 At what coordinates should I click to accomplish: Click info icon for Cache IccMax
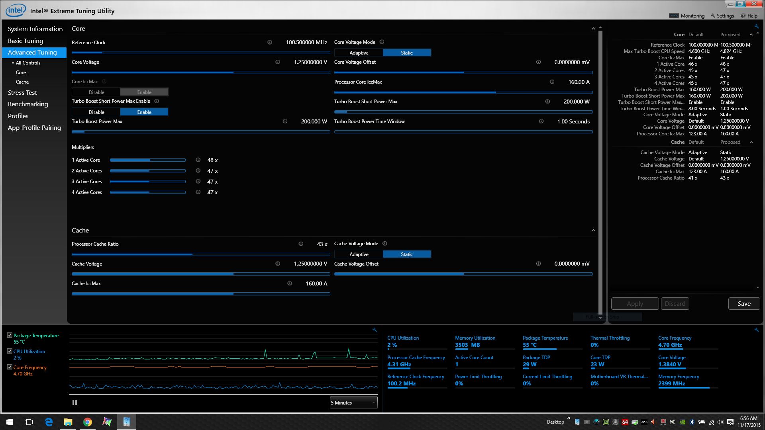pos(290,283)
